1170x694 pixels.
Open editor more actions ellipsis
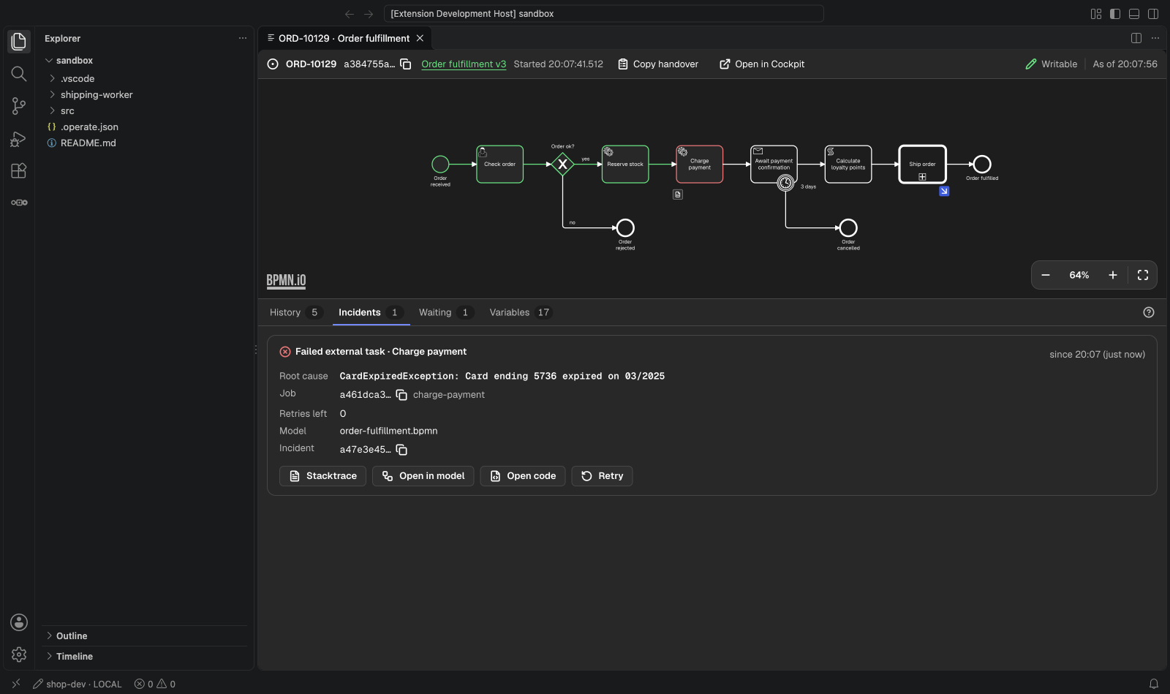1155,38
